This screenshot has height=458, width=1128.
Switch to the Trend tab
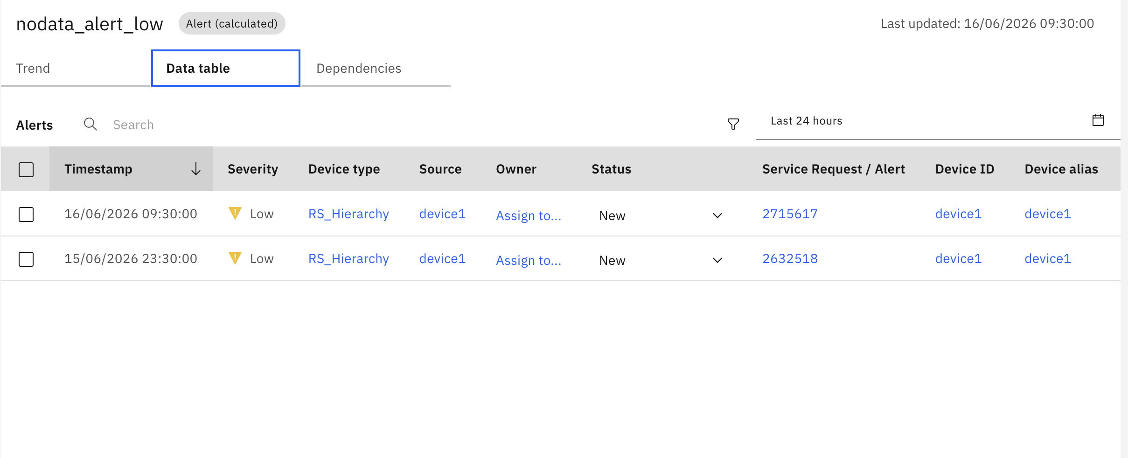[76, 68]
